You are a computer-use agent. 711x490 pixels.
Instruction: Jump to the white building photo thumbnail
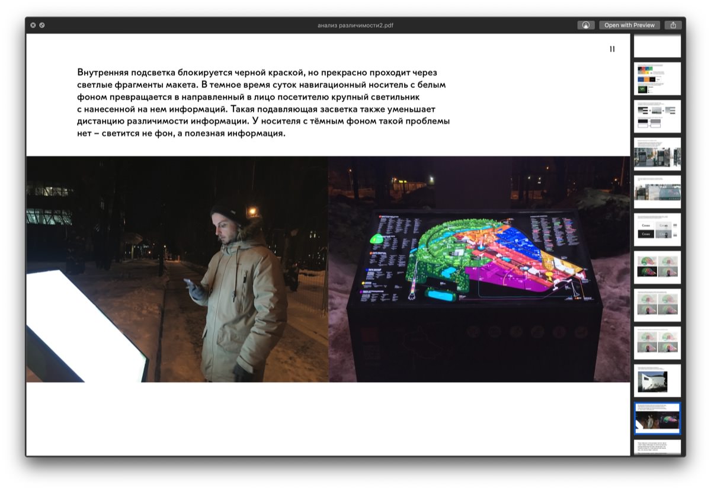(657, 380)
